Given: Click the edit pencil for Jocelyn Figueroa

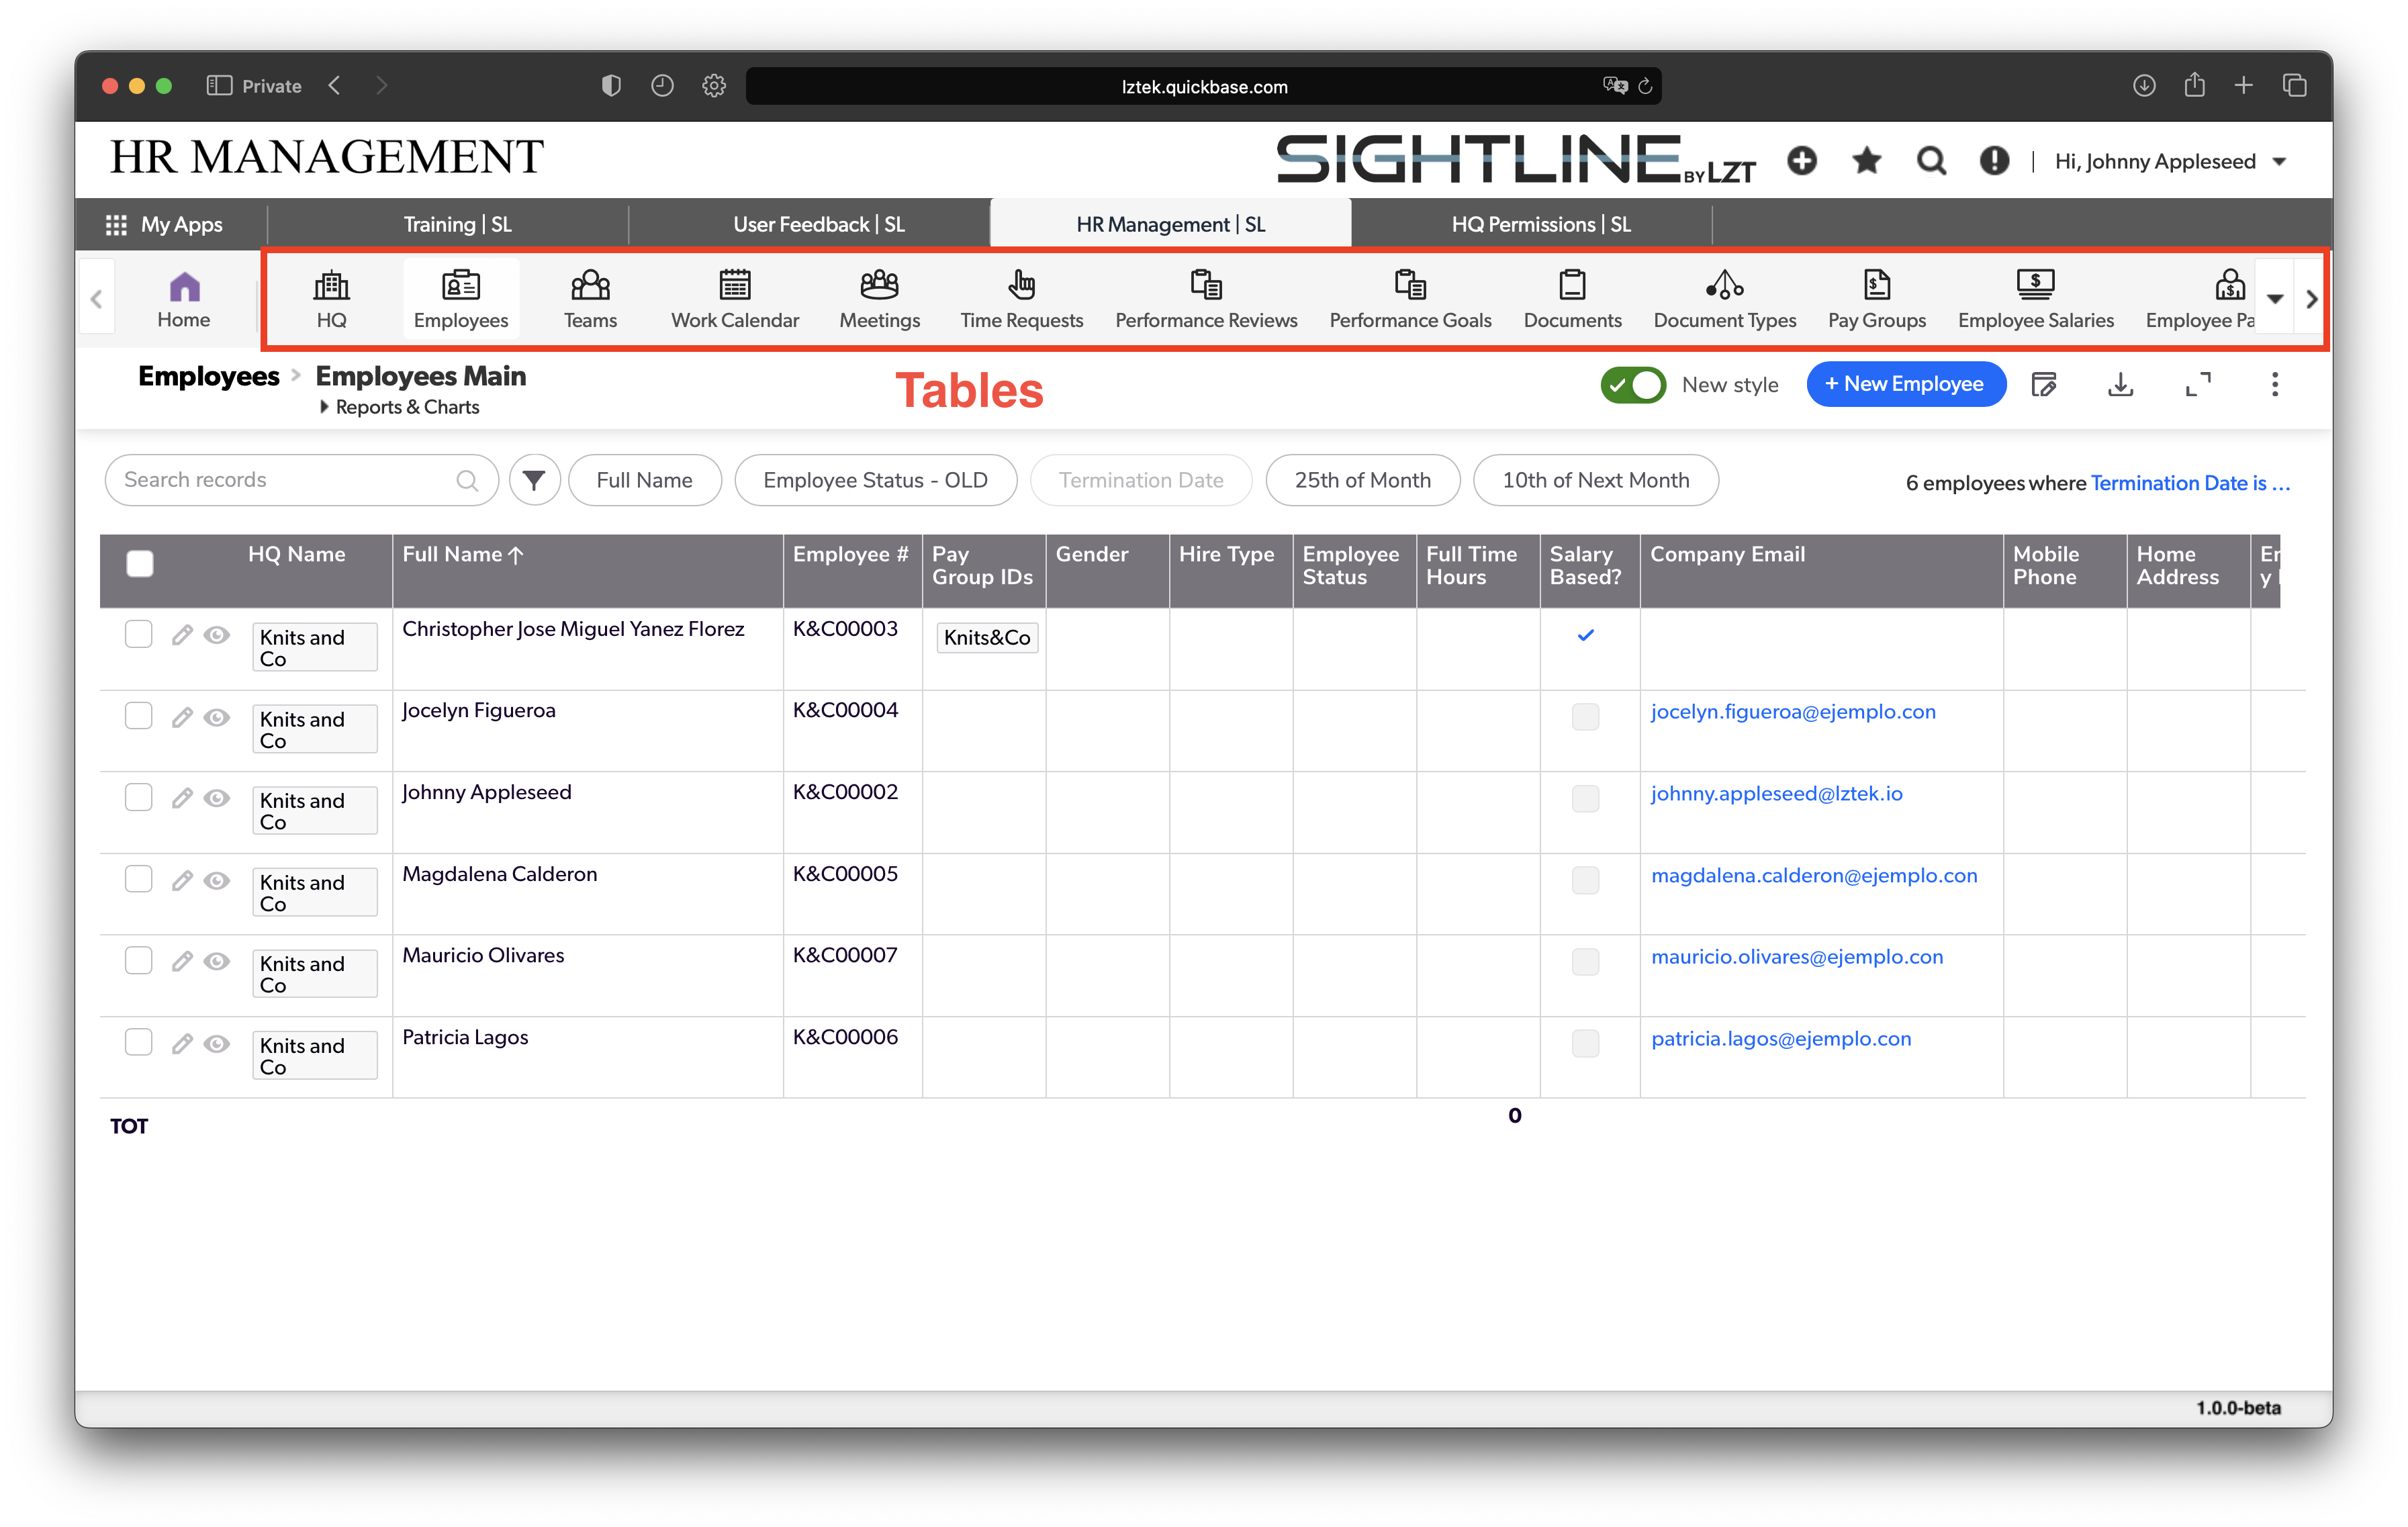Looking at the screenshot, I should click(x=181, y=717).
